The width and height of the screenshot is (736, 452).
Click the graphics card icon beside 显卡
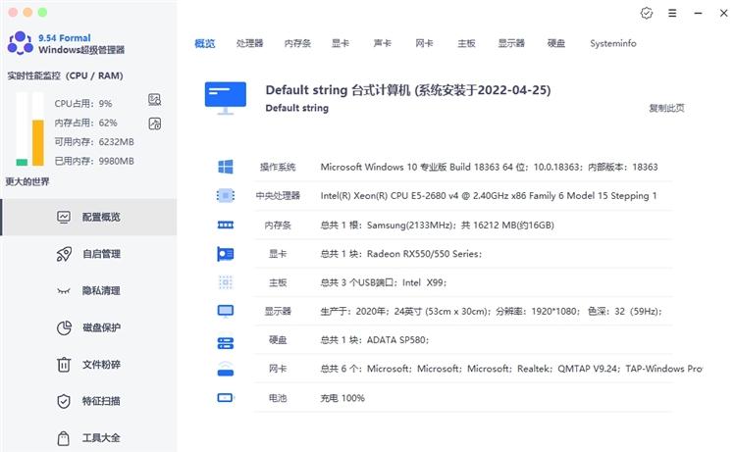tap(226, 254)
